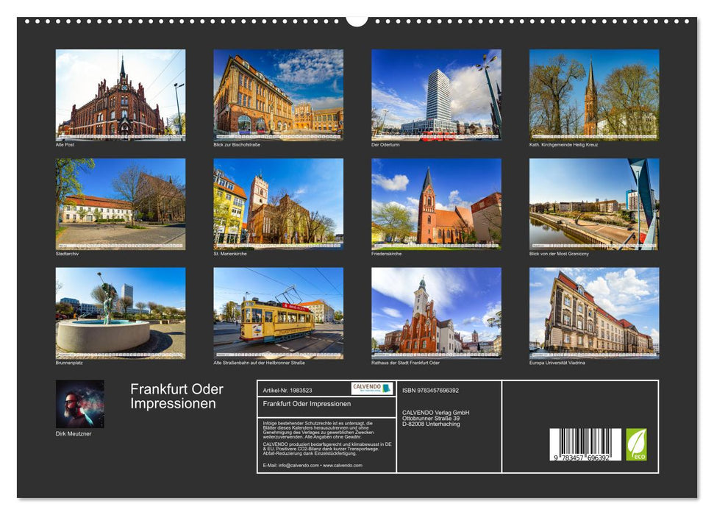Open the www.calvendo.com website link
The height and width of the screenshot is (515, 714).
coord(342,465)
